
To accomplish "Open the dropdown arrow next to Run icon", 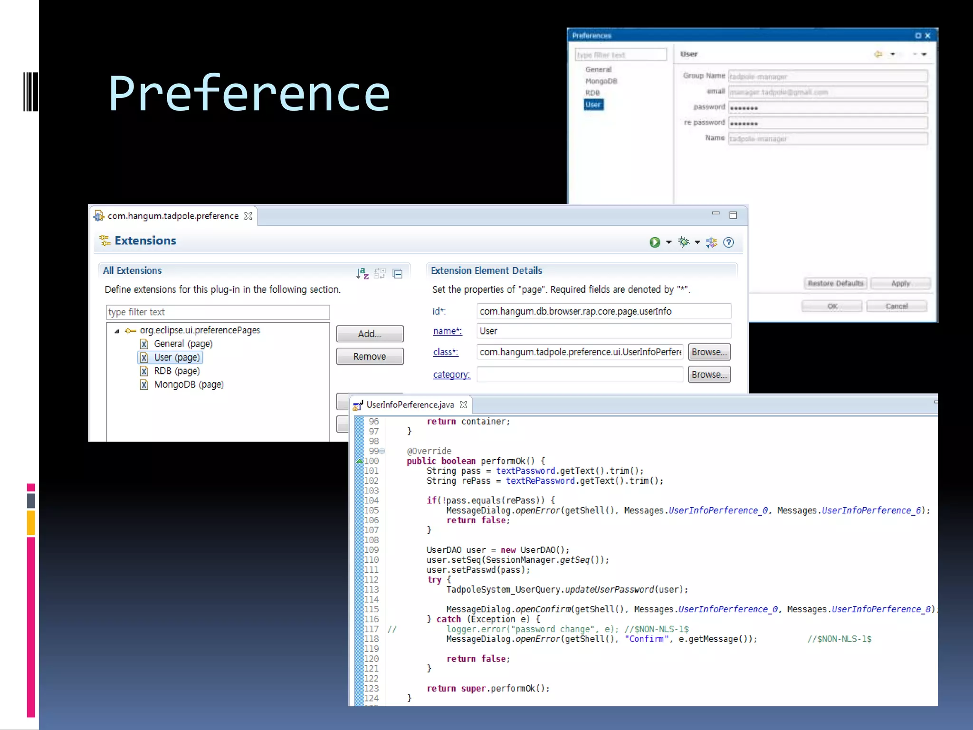I will 669,242.
